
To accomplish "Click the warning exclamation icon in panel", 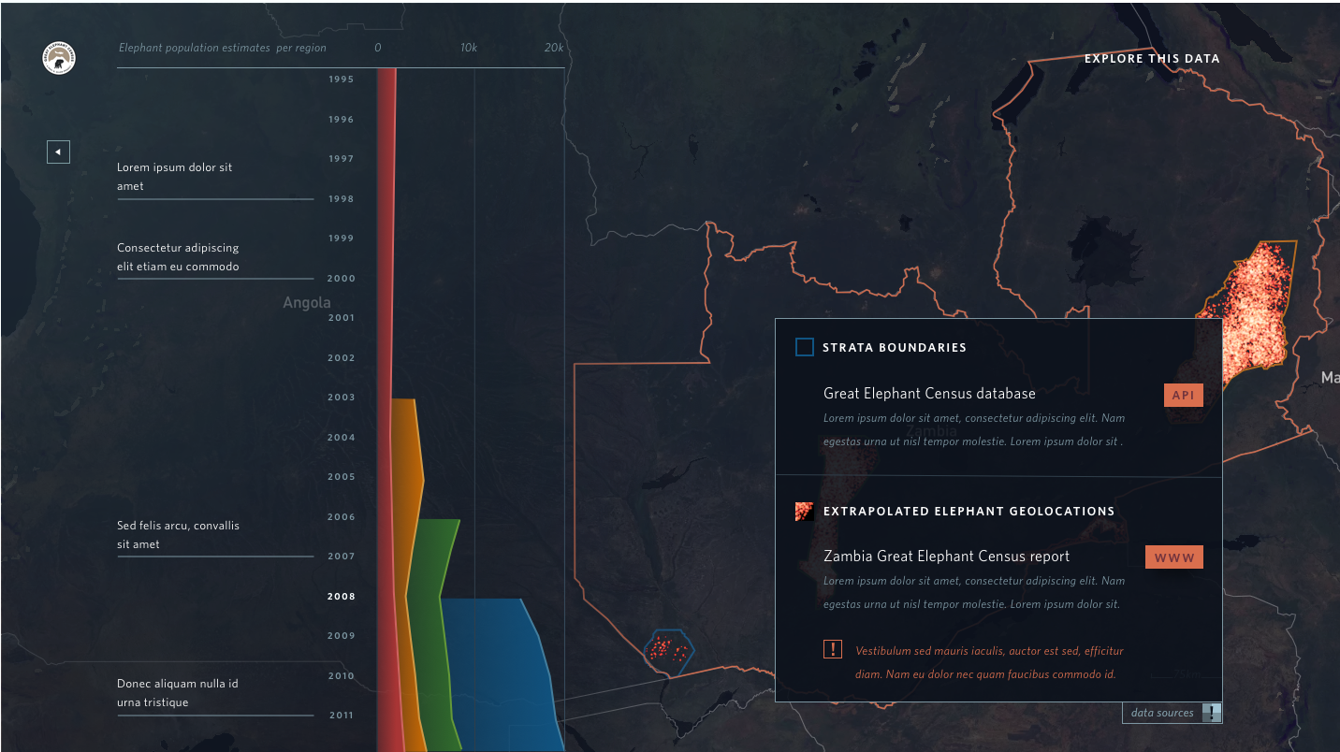I will click(832, 649).
